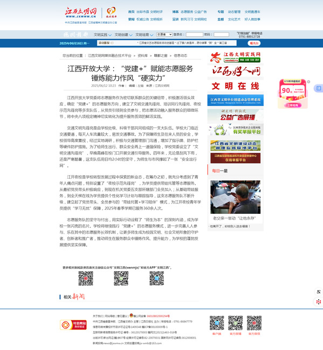
Task: Close the floating 618 coupon ad
Action: point(308,82)
